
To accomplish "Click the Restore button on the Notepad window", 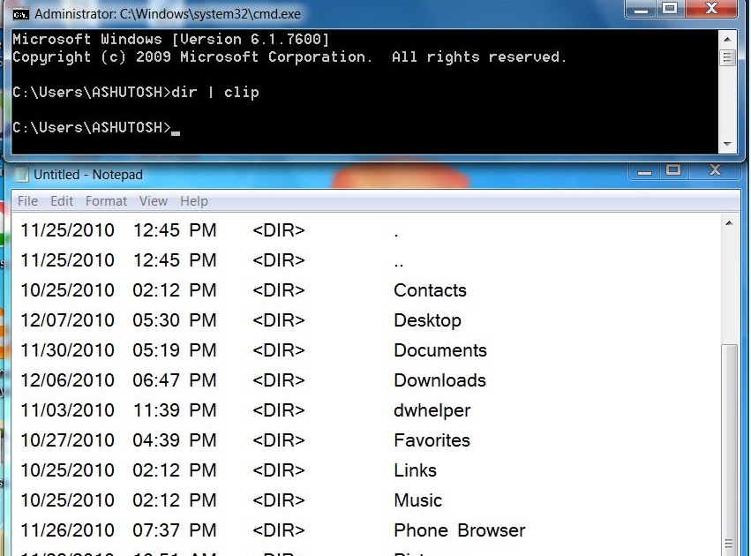I will click(673, 169).
